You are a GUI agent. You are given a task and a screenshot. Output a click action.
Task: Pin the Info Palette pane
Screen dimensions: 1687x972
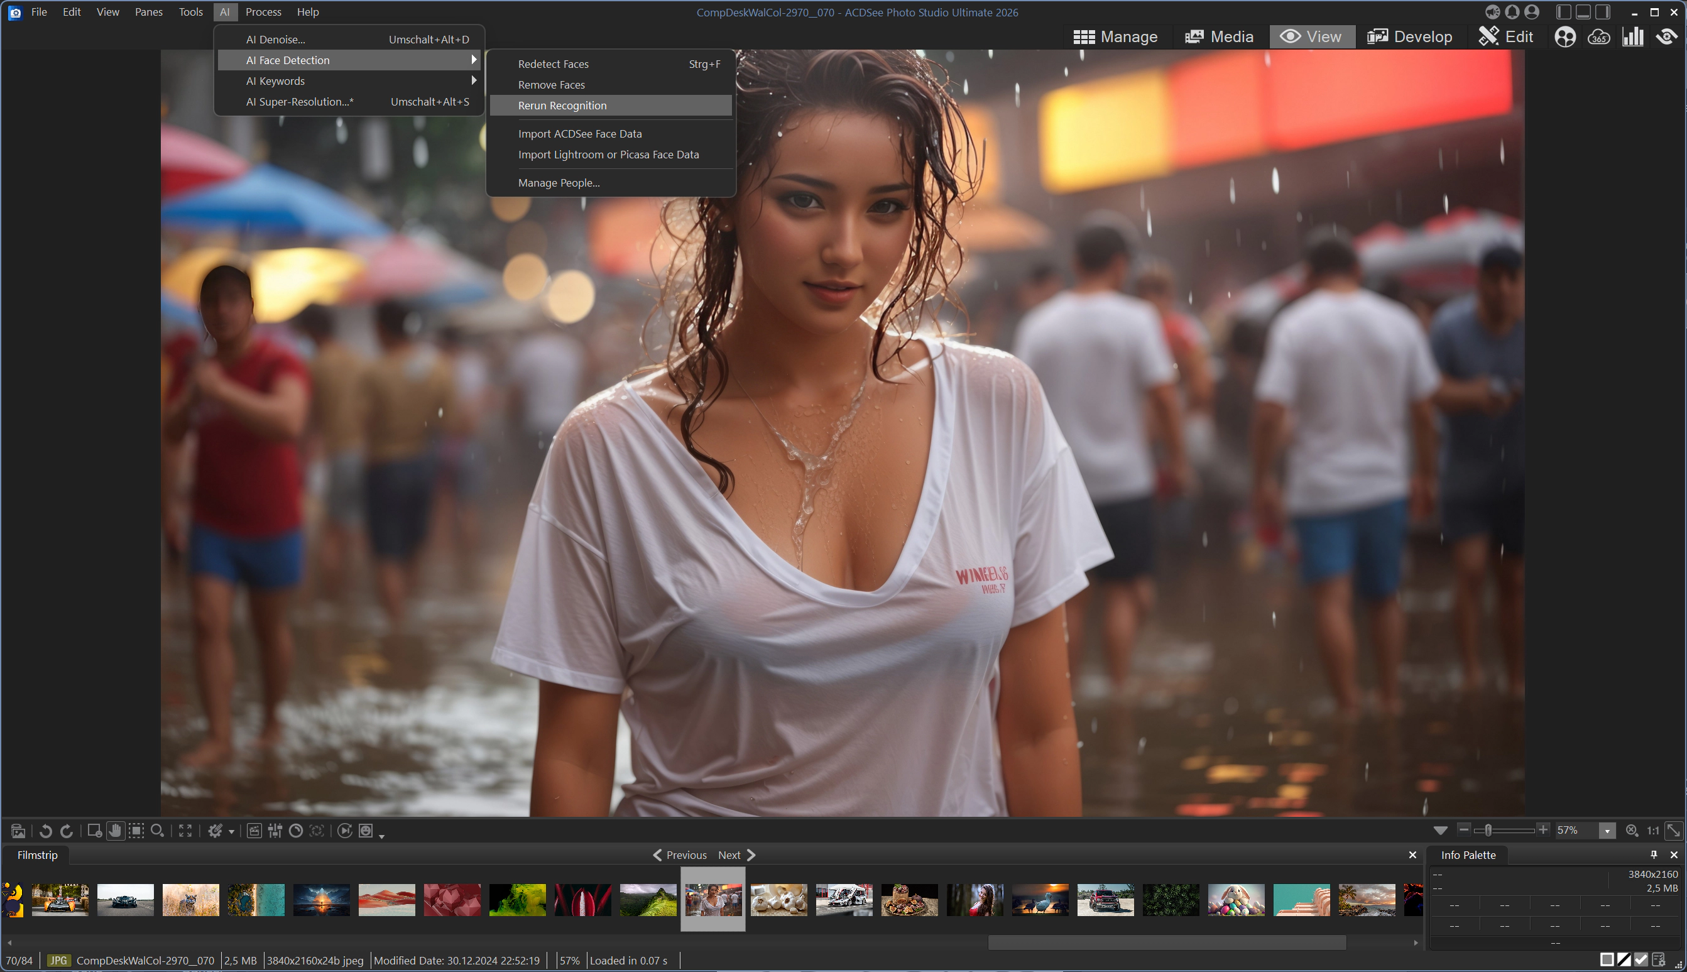coord(1654,855)
